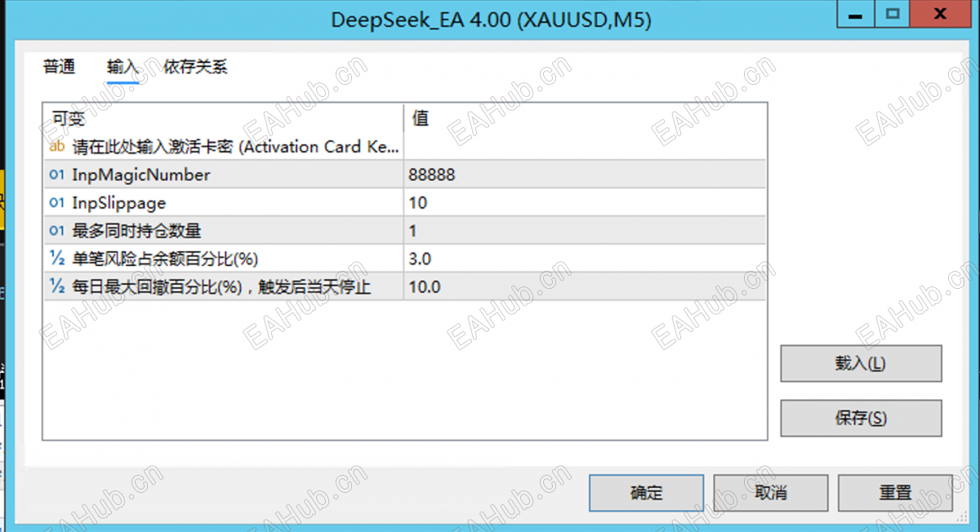This screenshot has width=980, height=532.
Task: Click the 保存(S) button
Action: click(x=861, y=418)
